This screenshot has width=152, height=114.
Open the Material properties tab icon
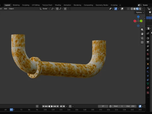148,88
